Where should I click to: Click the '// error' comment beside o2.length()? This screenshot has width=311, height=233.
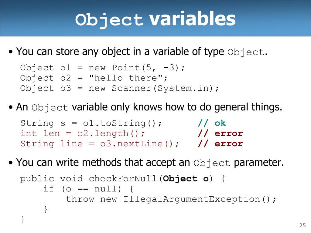tap(220, 133)
